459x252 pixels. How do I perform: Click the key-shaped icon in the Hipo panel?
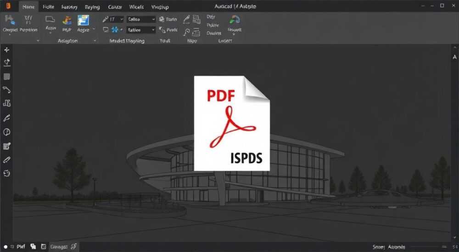click(x=186, y=32)
